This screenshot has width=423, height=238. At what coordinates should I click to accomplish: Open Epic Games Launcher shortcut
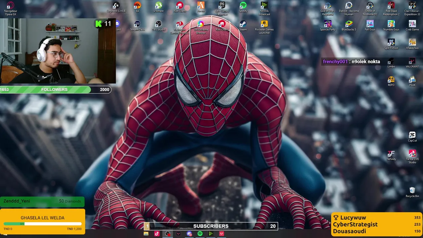[222, 9]
